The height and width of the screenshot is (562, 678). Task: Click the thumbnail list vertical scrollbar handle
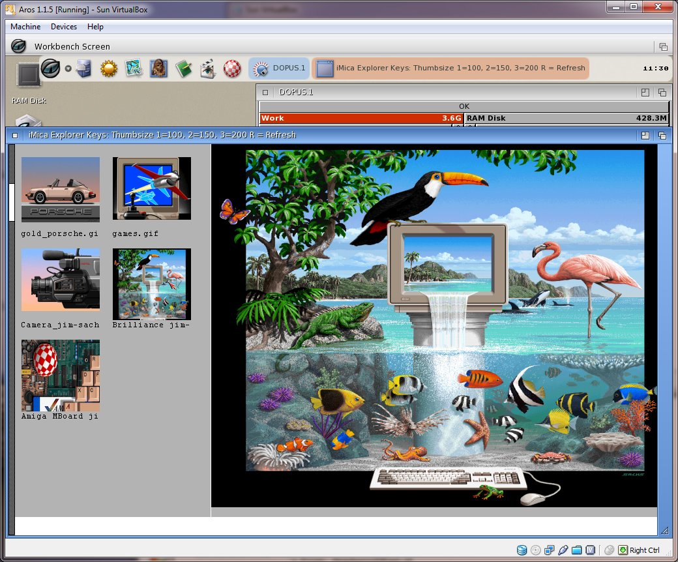[11, 203]
